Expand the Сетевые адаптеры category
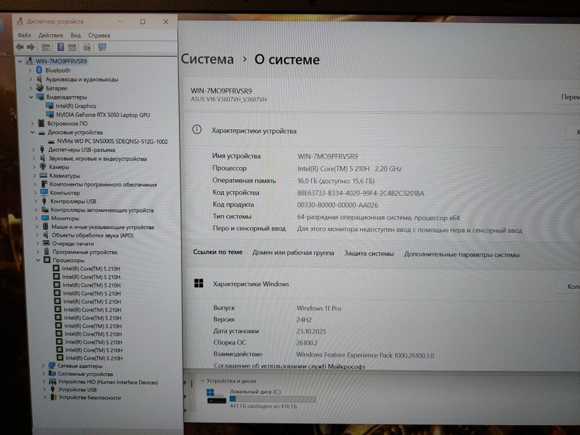Image resolution: width=580 pixels, height=435 pixels. (x=44, y=366)
